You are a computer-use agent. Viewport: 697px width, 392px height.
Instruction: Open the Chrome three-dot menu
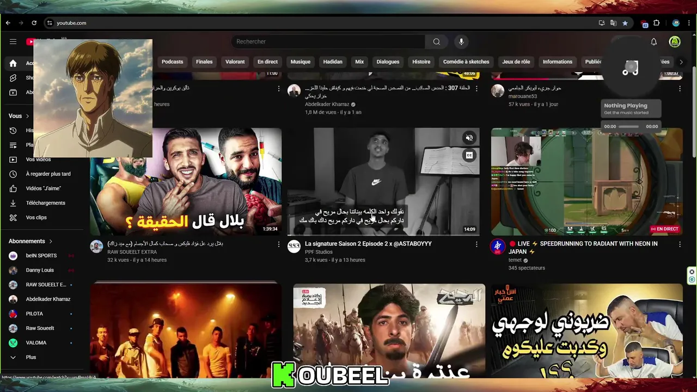688,23
